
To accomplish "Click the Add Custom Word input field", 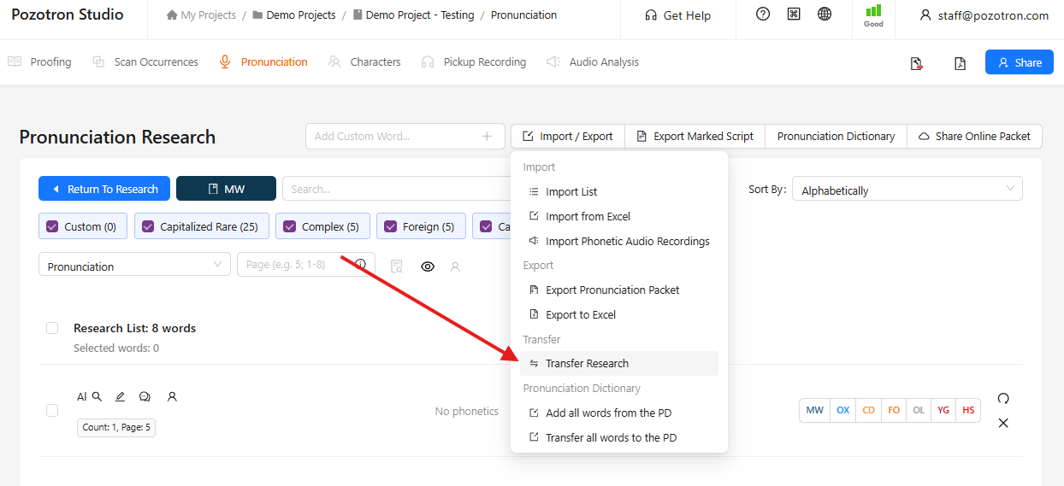I will (x=393, y=136).
